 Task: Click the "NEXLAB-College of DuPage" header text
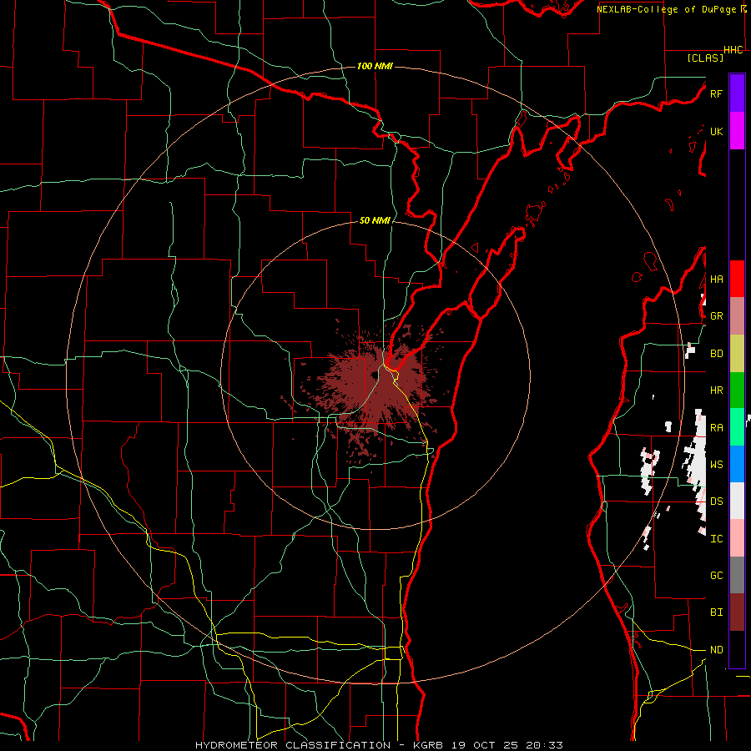667,9
